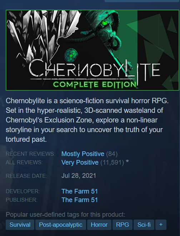Click the asterisk beside all reviews count
This screenshot has width=180, height=236.
click(127, 162)
